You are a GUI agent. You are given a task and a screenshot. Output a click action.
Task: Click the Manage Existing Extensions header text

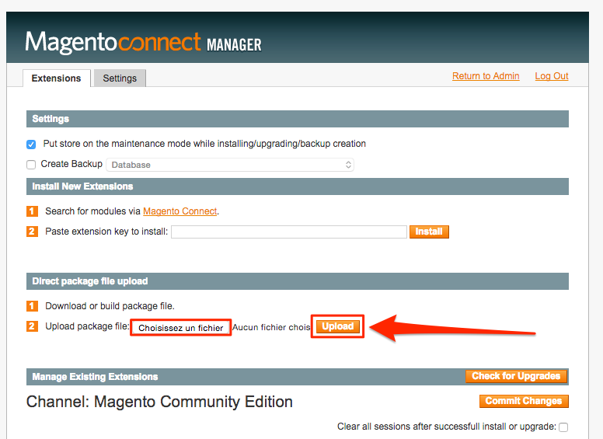tap(95, 377)
